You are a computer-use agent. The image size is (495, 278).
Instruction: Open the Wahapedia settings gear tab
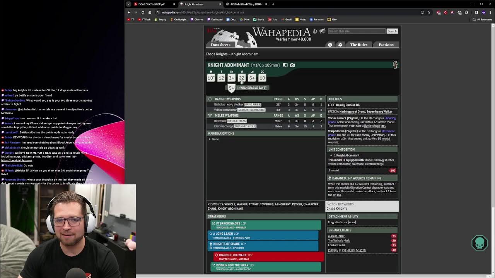click(340, 45)
